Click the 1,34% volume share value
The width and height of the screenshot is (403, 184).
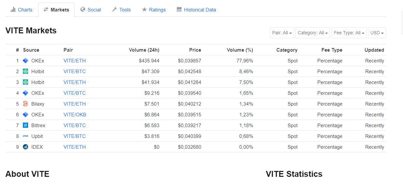point(246,104)
